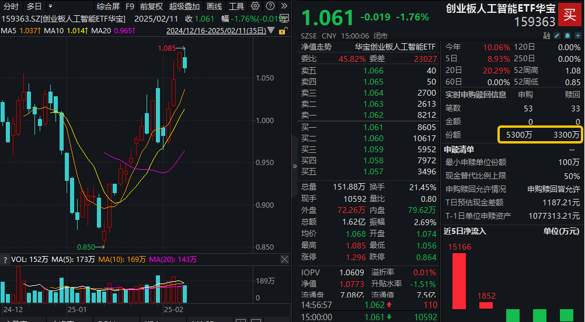Click the 近5日净流入 header
Viewport: 585px width, 322px height.
pyautogui.click(x=465, y=232)
